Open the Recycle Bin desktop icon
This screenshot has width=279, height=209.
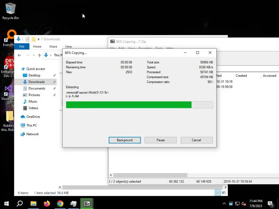[x=11, y=11]
